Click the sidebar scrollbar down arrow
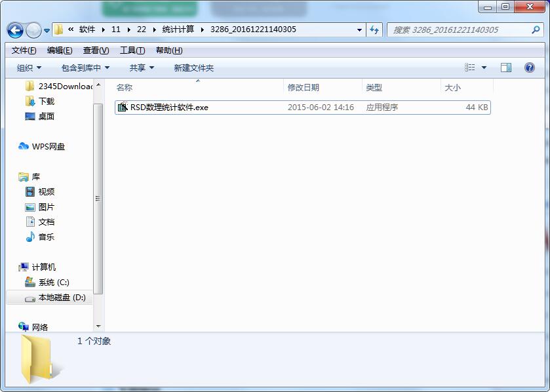The width and height of the screenshot is (550, 392). coord(98,326)
